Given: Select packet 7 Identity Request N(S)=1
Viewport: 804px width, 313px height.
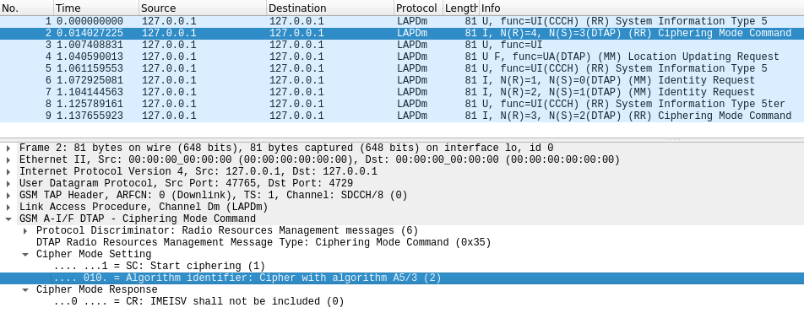Looking at the screenshot, I should [x=402, y=92].
